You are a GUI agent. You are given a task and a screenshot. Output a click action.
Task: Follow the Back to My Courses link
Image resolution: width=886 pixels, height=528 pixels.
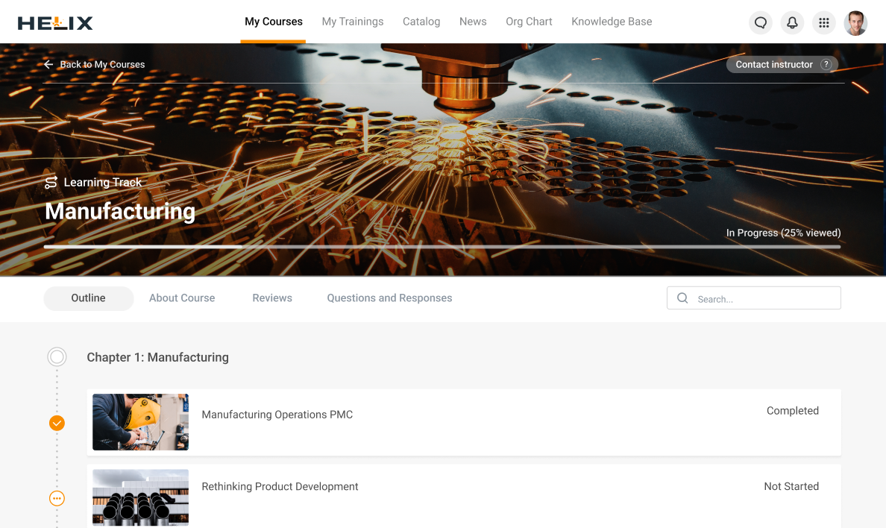102,64
